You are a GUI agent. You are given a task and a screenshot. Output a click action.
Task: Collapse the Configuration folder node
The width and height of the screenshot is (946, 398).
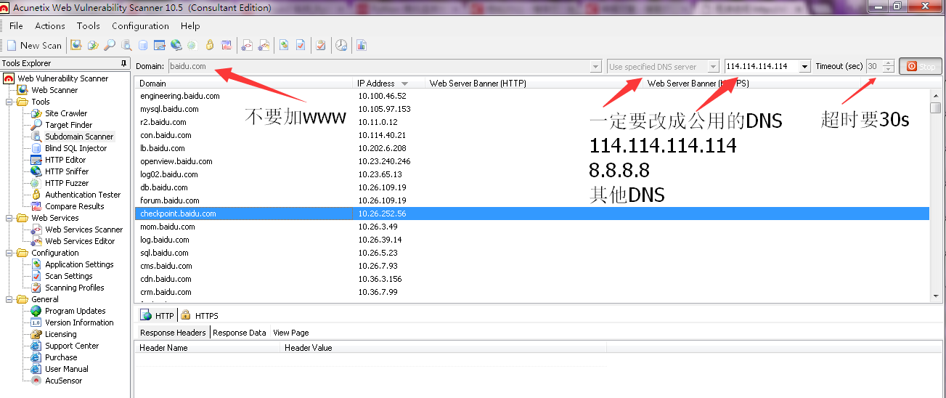9,253
